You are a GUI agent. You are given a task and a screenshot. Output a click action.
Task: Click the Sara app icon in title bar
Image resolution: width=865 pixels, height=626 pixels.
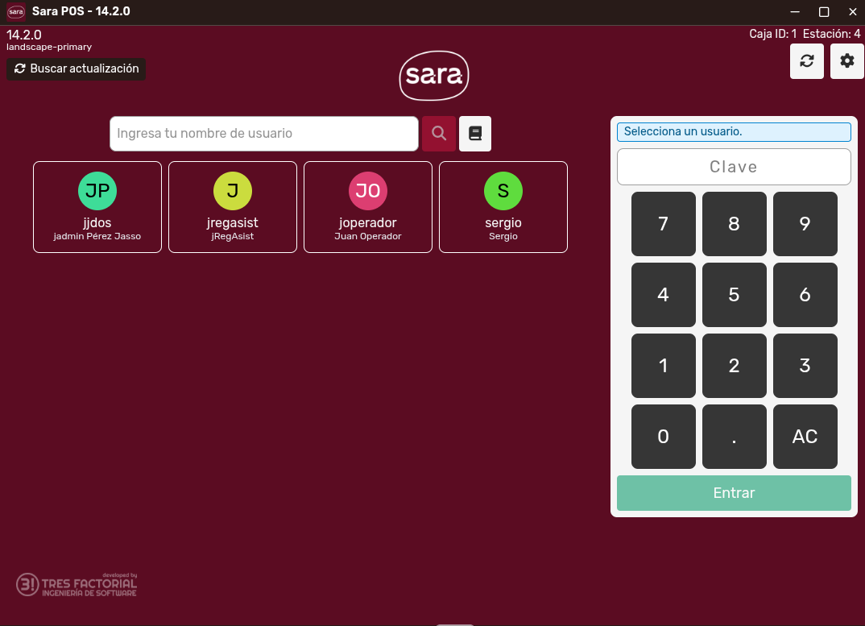[16, 11]
